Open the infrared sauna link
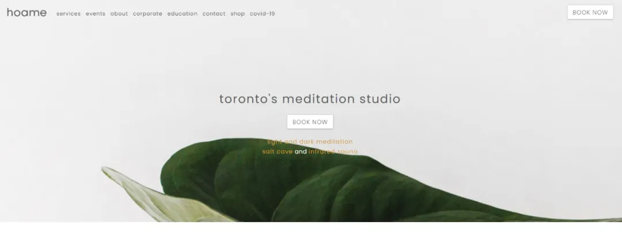The width and height of the screenshot is (622, 241). point(333,151)
